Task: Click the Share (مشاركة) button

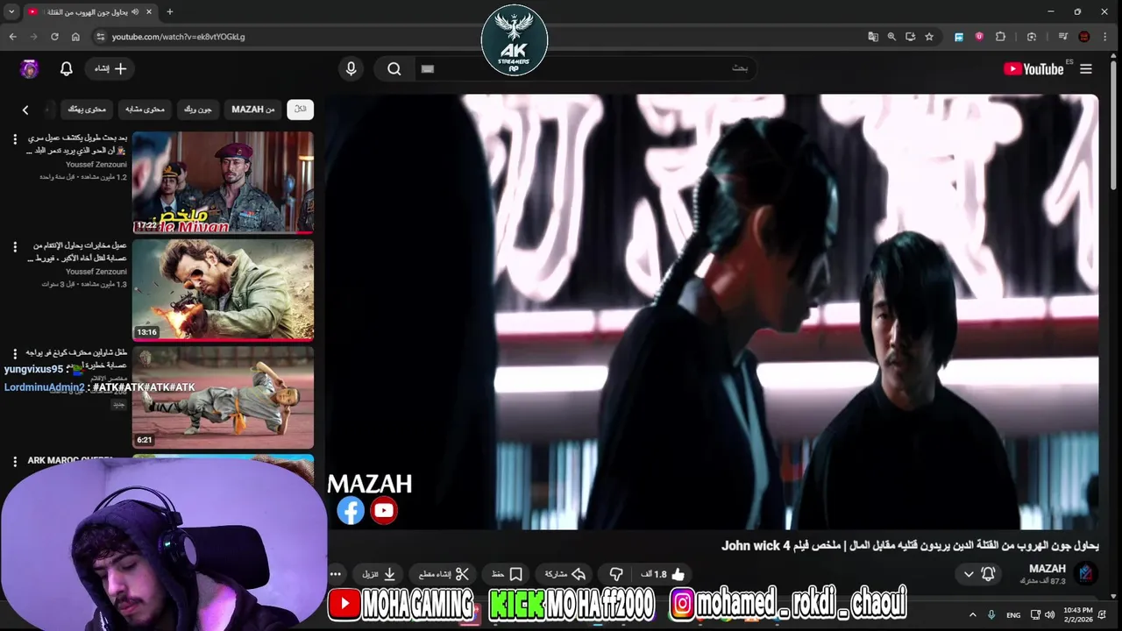Action: [x=565, y=574]
